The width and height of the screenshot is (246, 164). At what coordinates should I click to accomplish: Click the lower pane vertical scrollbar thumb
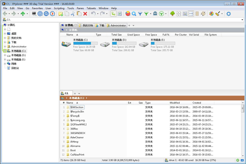243,109
